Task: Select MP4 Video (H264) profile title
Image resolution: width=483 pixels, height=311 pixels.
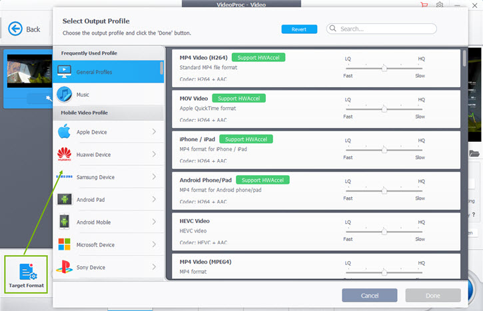Action: tap(204, 57)
